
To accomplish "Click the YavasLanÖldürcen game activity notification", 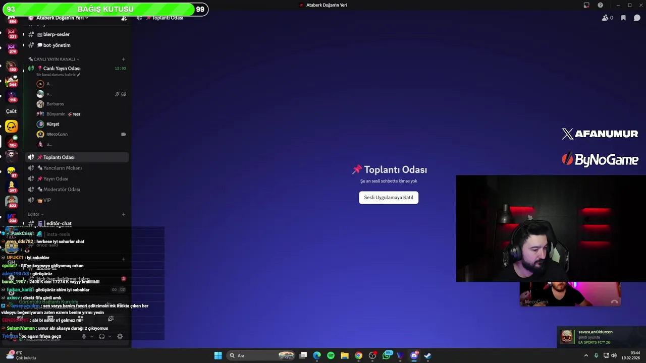I will click(x=601, y=337).
